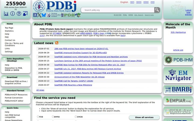The height and width of the screenshot is (121, 194).
Task: Collapse the Home sidebar section triangle
Action: click(4, 24)
